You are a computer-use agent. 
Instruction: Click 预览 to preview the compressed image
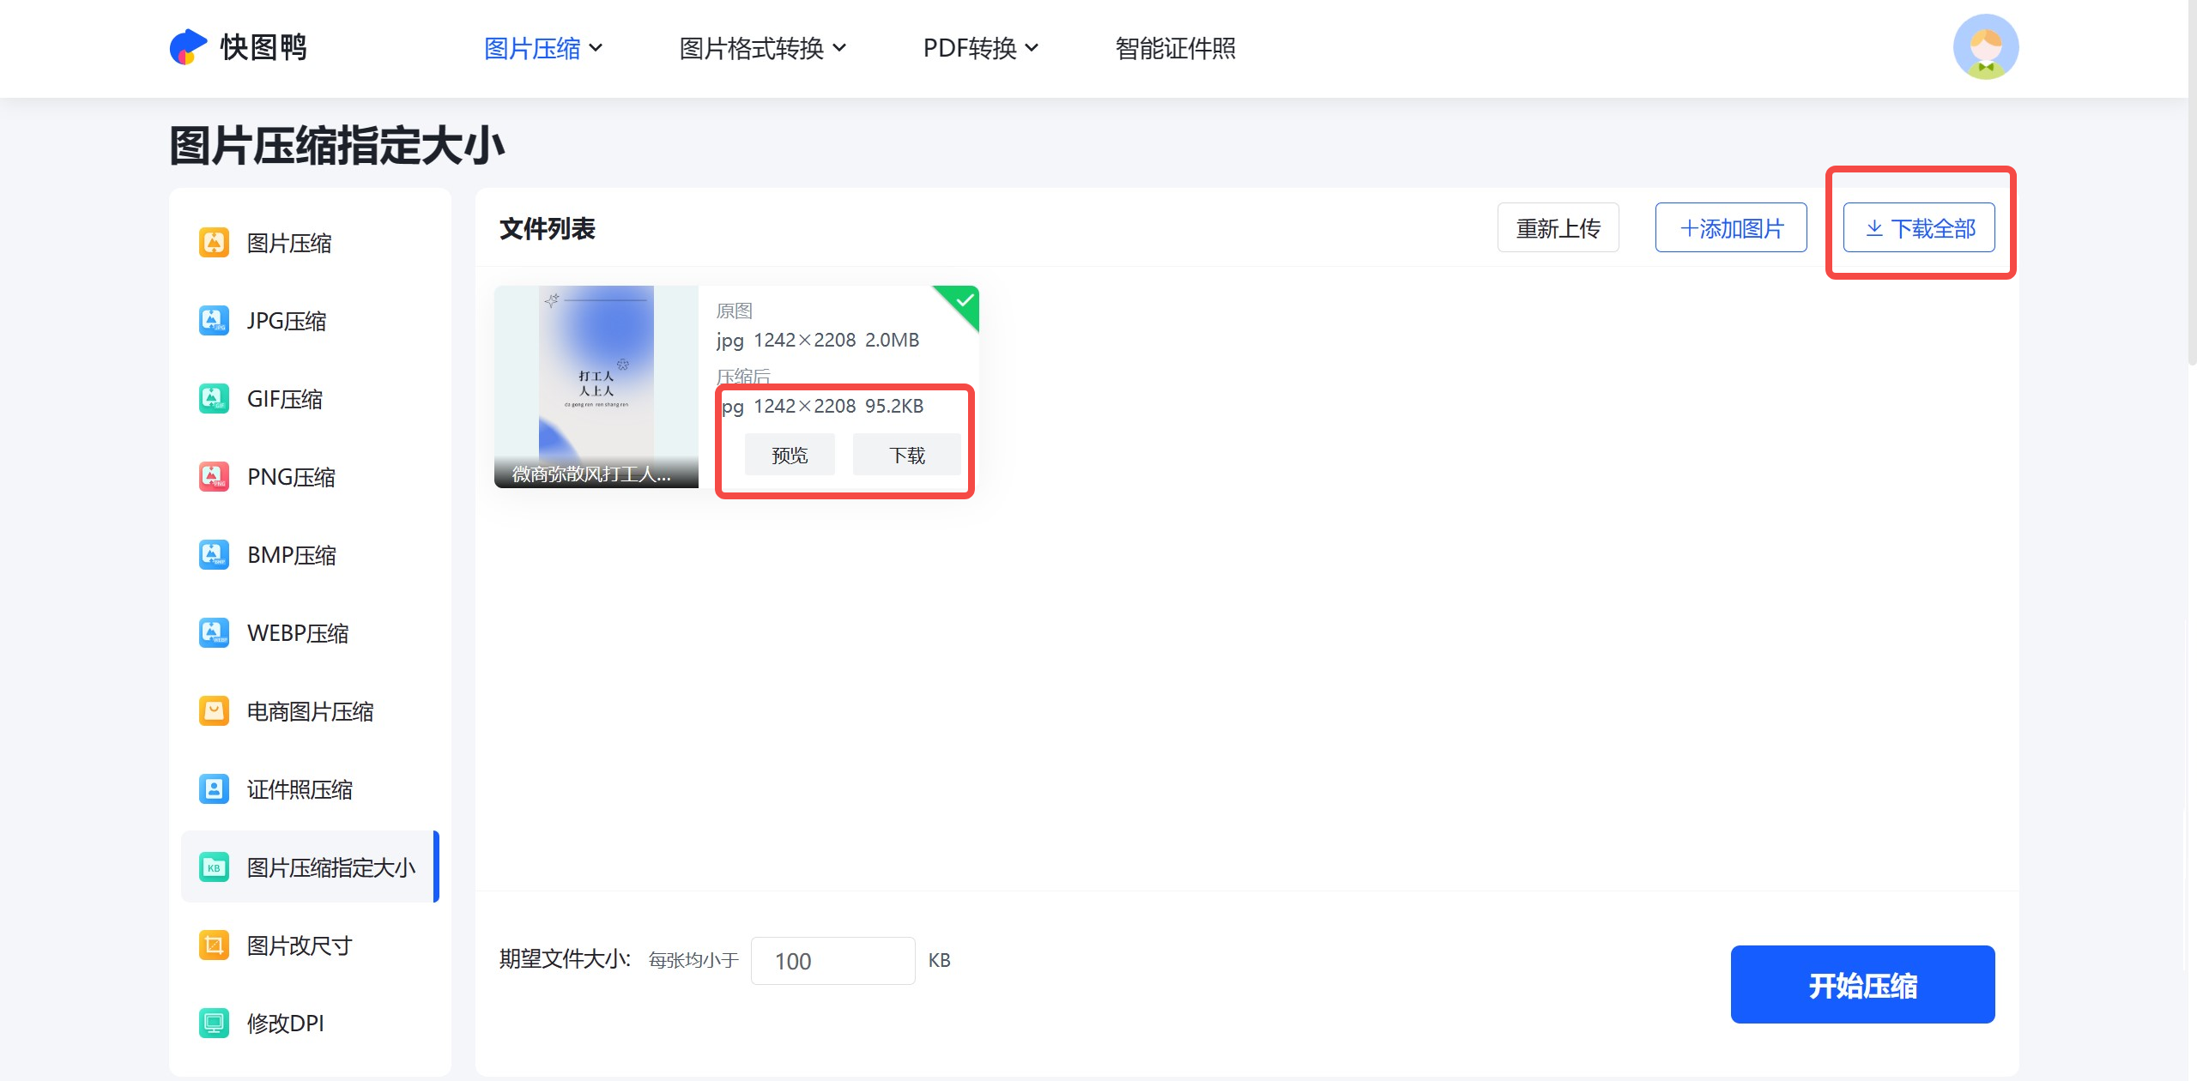point(789,455)
